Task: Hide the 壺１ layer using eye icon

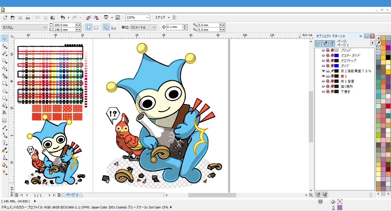Action: pyautogui.click(x=323, y=76)
